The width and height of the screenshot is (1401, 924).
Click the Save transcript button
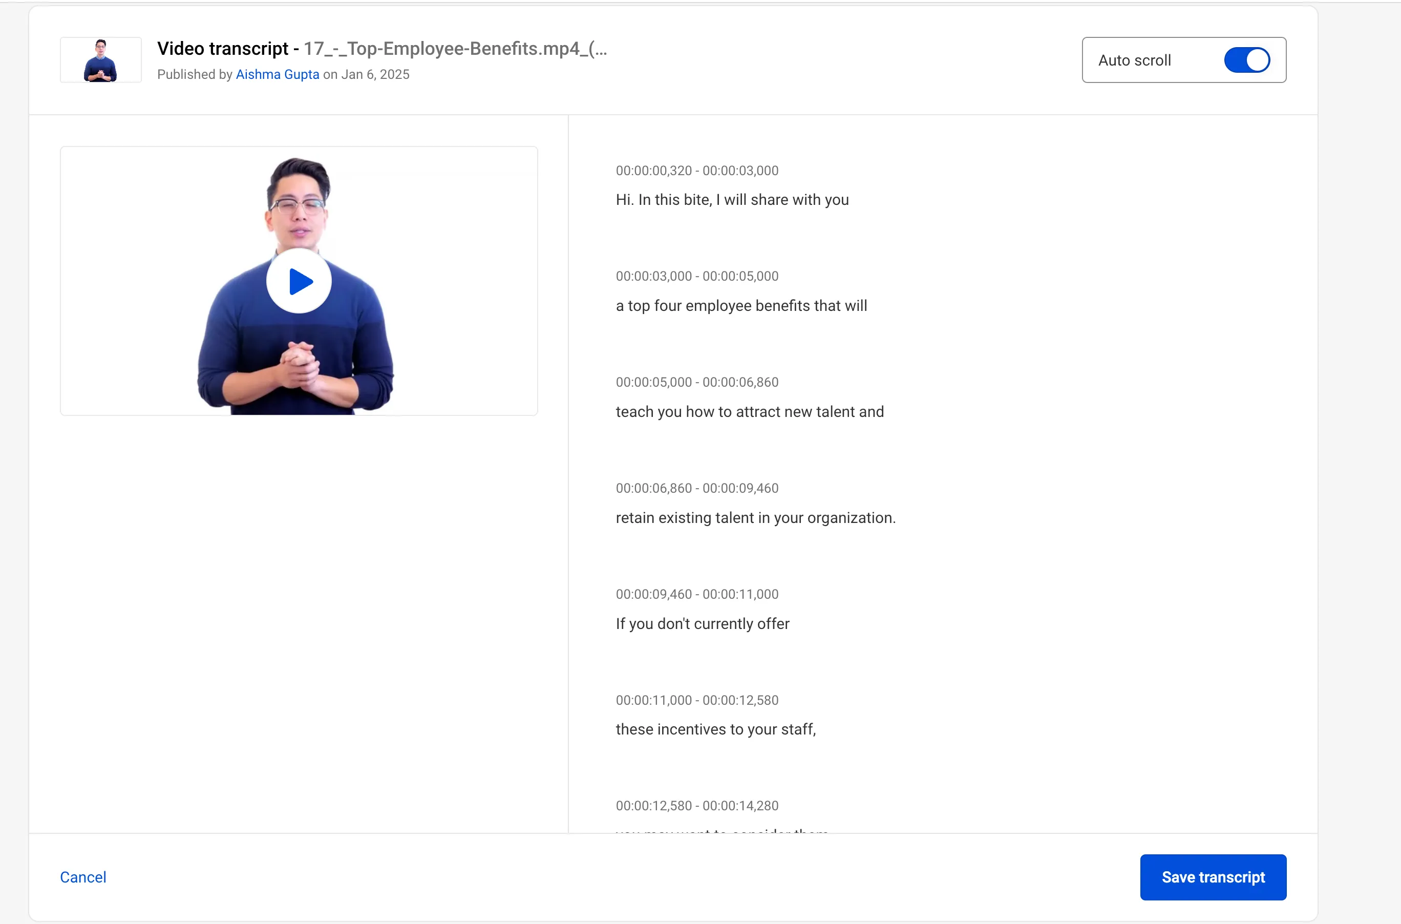click(x=1213, y=877)
